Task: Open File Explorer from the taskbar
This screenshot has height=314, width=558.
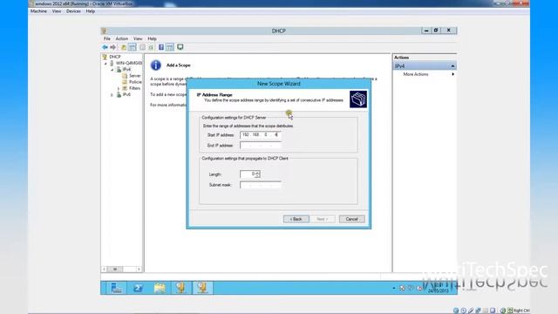Action: [160, 288]
